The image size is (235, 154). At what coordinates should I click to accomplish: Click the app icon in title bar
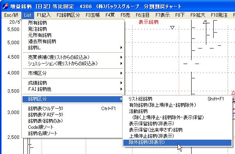5,6
